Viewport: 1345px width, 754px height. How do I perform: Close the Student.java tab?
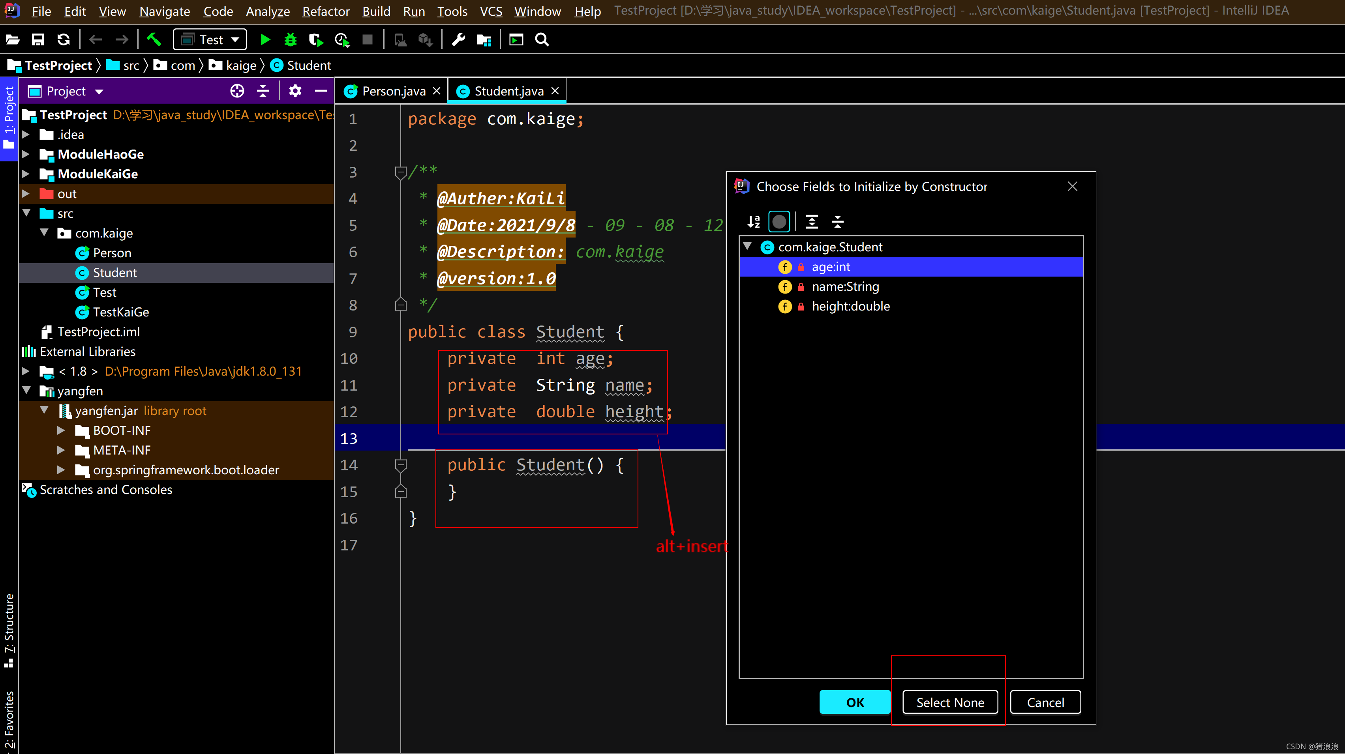(x=555, y=91)
